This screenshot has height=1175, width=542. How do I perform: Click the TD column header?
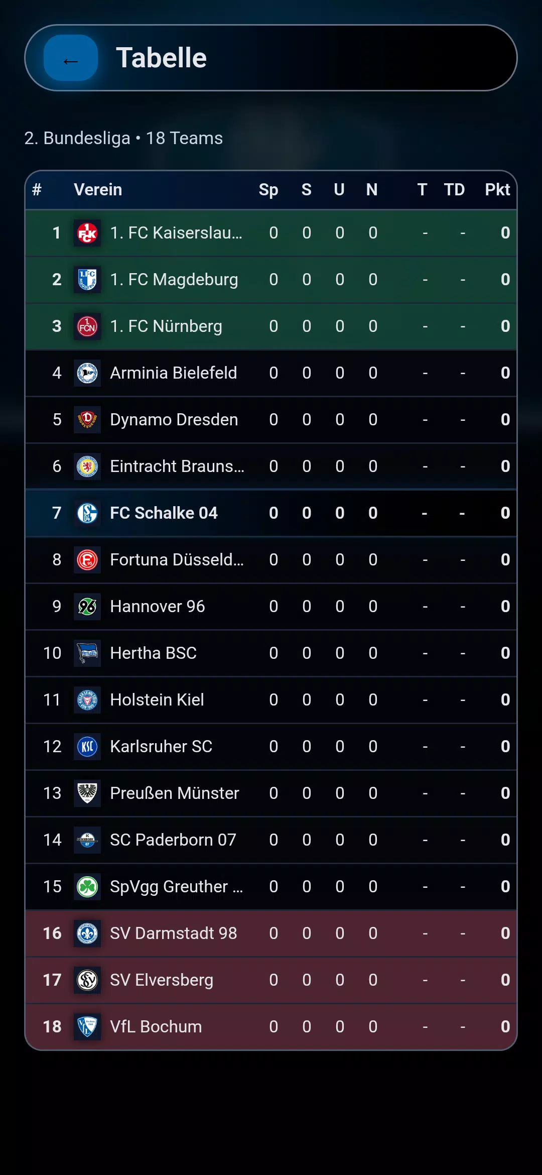tap(454, 190)
